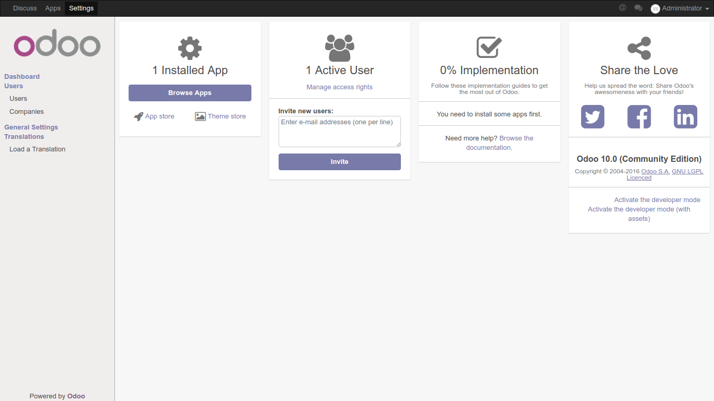Screen dimensions: 714x401
Task: Open conversations via the chat bubble icon
Action: pyautogui.click(x=638, y=8)
